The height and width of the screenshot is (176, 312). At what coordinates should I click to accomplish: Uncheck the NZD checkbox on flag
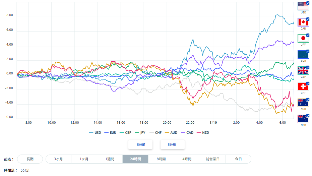coord(308,116)
